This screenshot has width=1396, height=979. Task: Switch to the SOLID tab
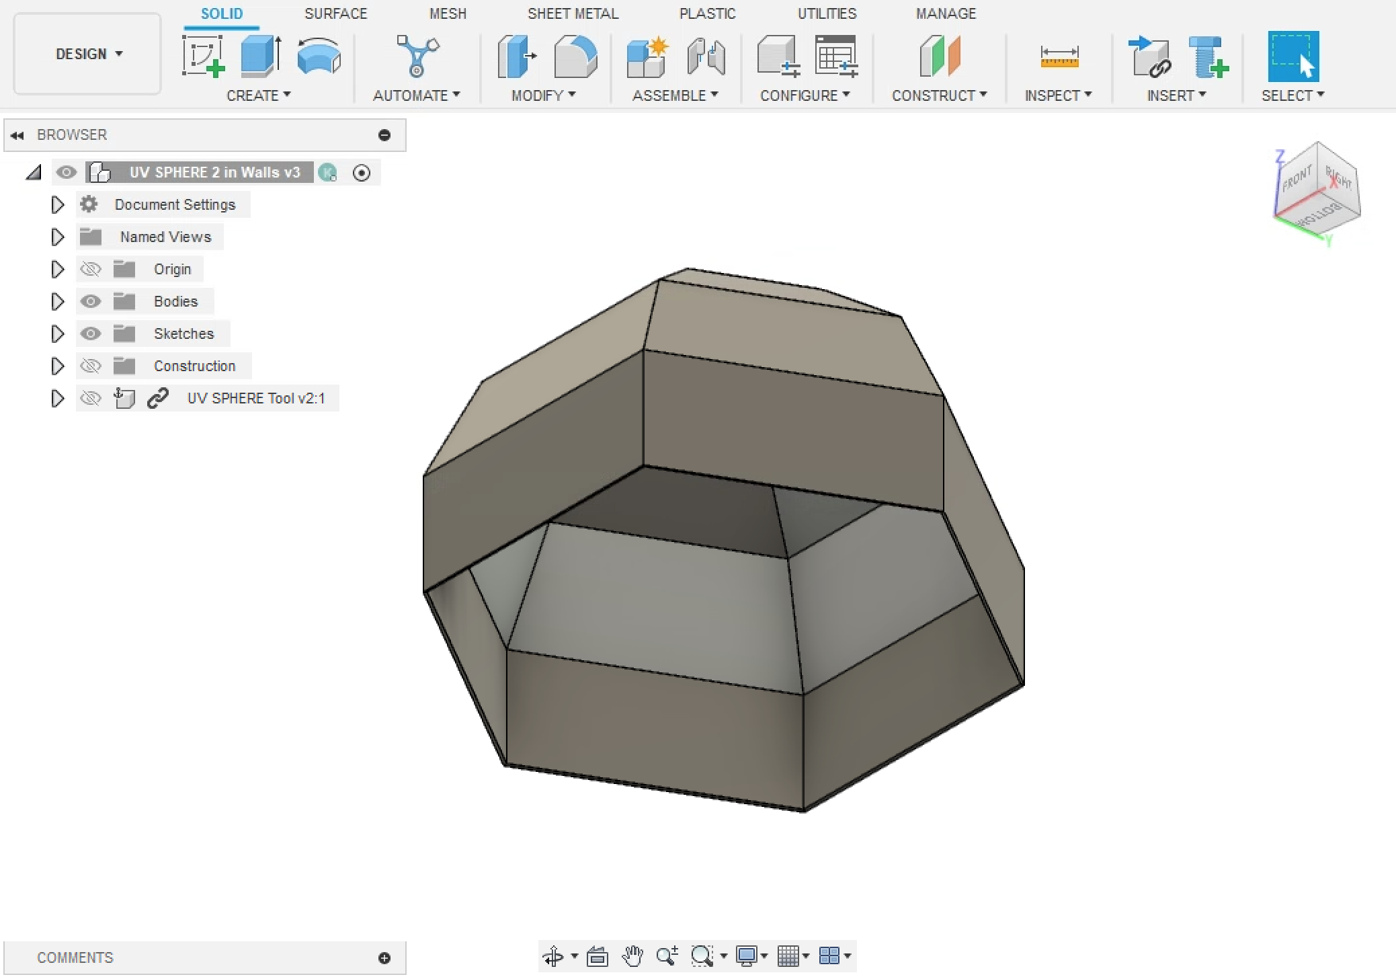tap(222, 13)
